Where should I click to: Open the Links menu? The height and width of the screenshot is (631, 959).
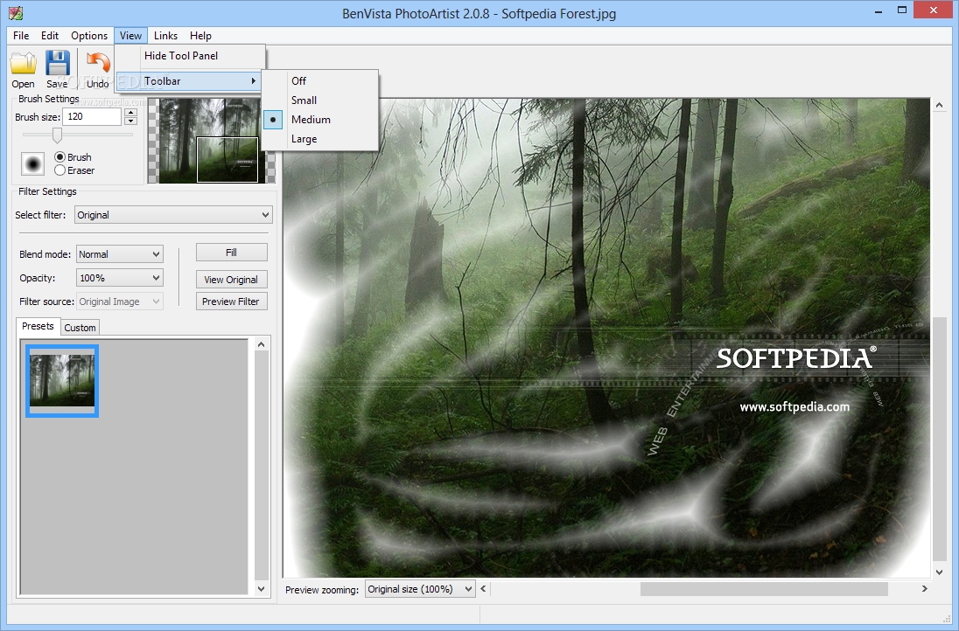[165, 36]
